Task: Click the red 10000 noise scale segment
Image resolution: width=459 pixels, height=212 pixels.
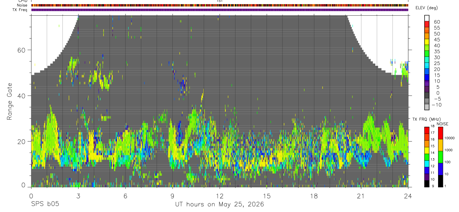Action: click(441, 133)
